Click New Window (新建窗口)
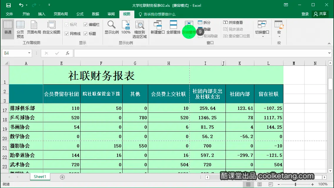The height and width of the screenshot is (188, 334). (158, 27)
